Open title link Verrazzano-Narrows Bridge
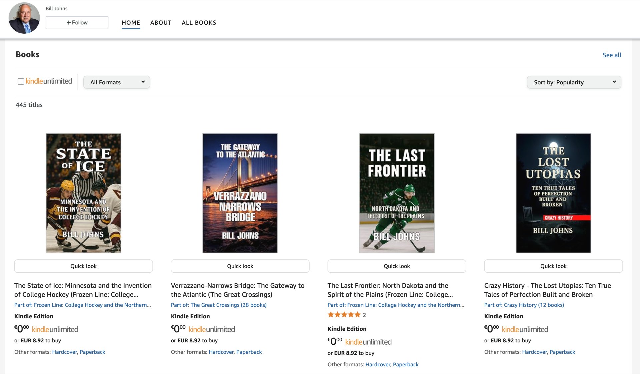Viewport: 640px width, 374px height. (x=238, y=290)
